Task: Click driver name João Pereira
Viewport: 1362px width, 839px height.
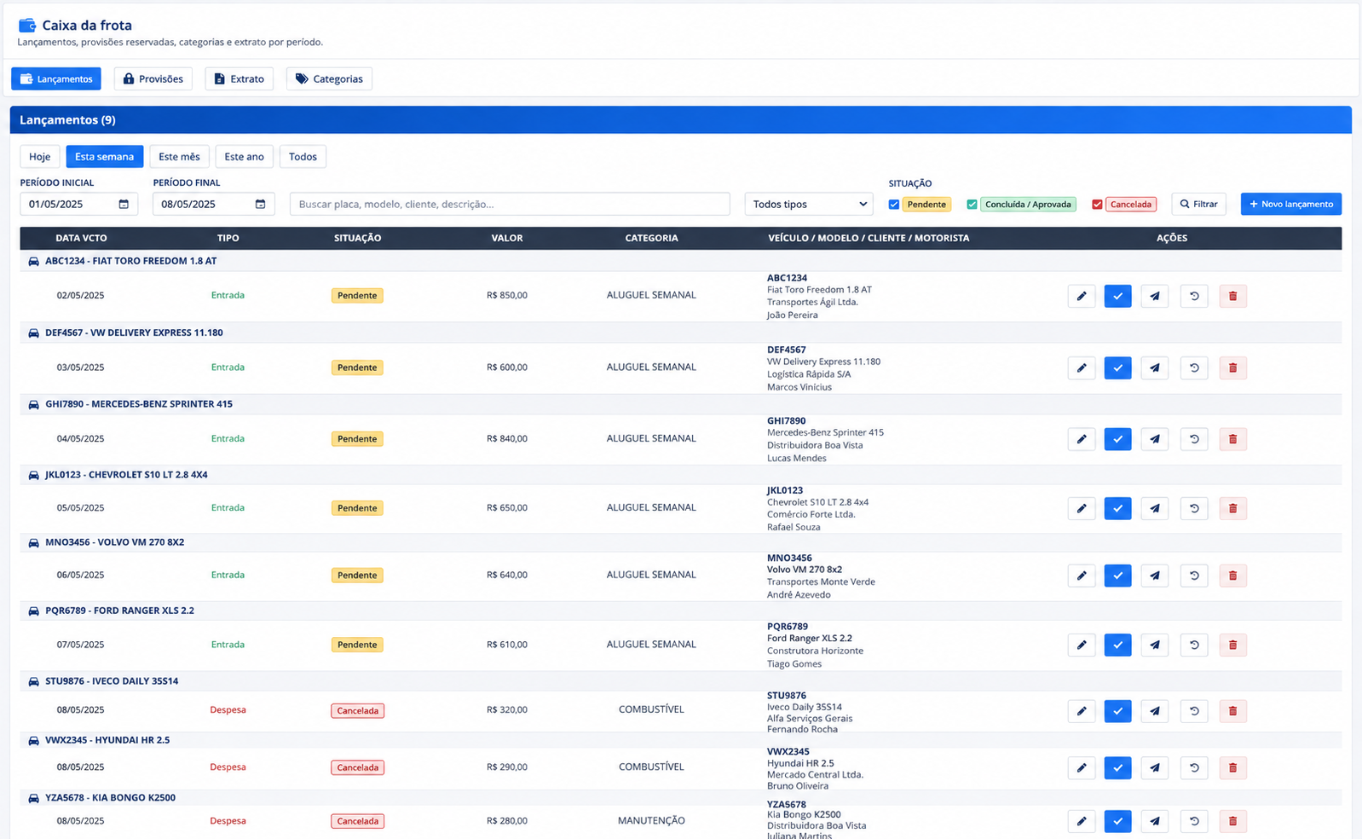Action: pyautogui.click(x=792, y=315)
